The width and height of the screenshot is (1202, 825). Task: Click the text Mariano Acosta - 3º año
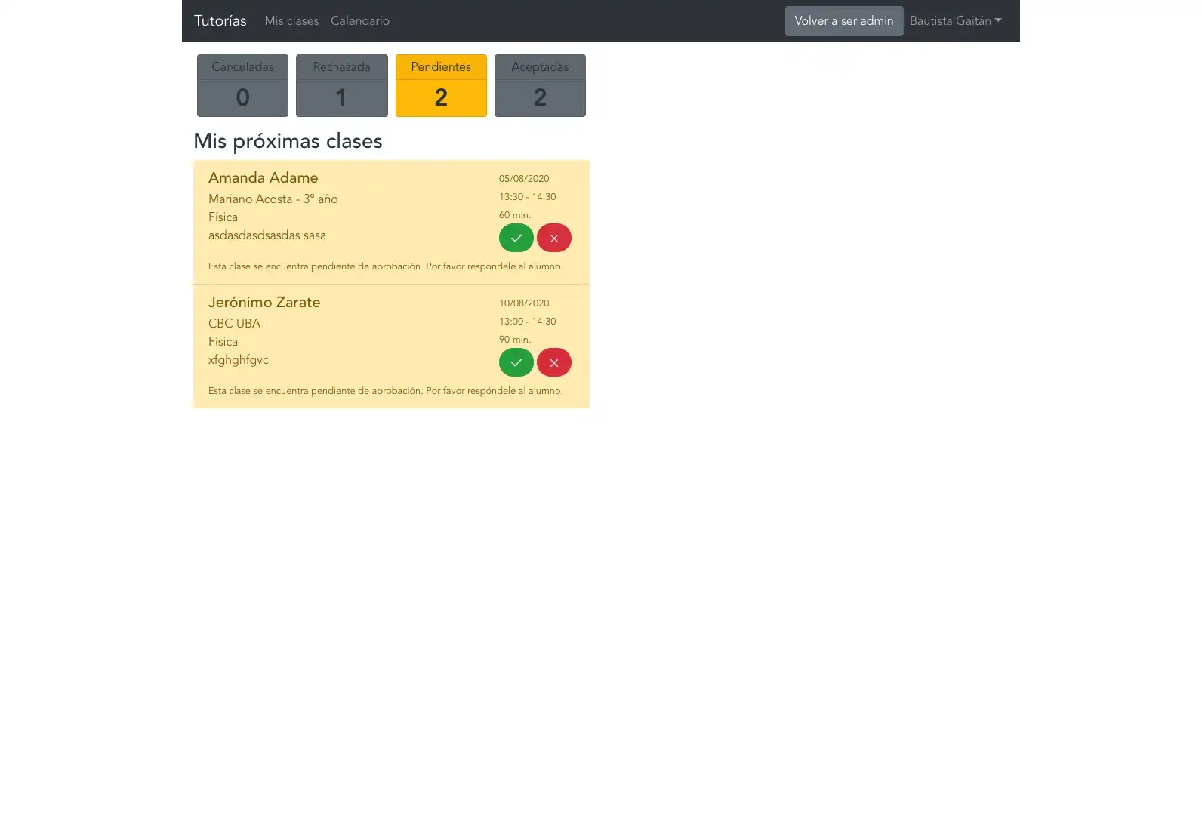point(273,199)
